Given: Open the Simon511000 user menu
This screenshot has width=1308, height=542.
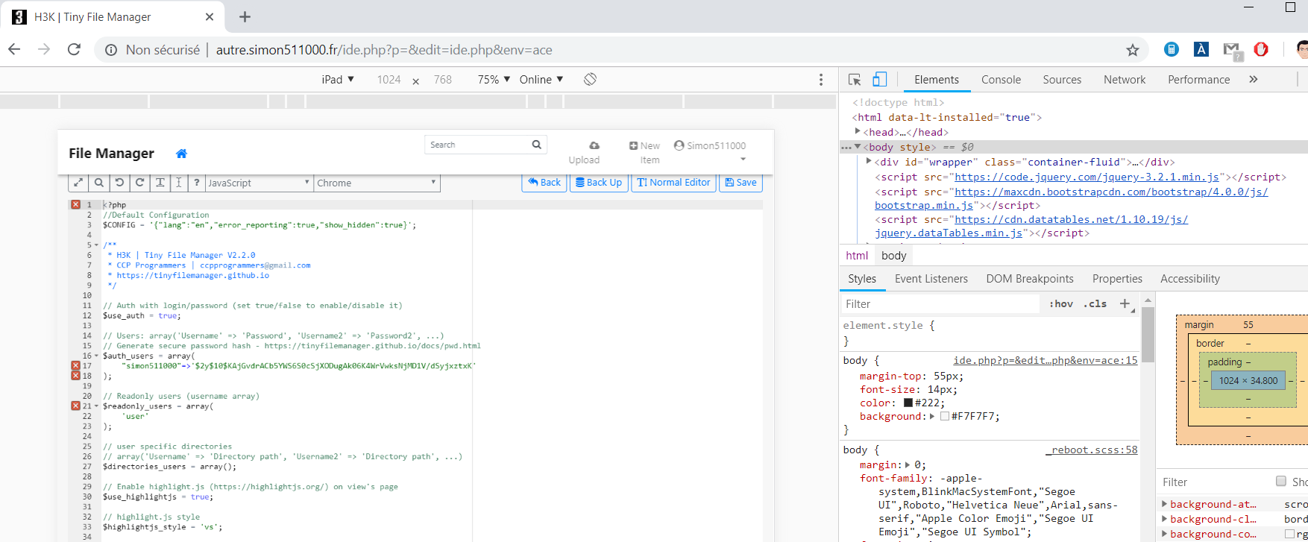Looking at the screenshot, I should tap(710, 151).
